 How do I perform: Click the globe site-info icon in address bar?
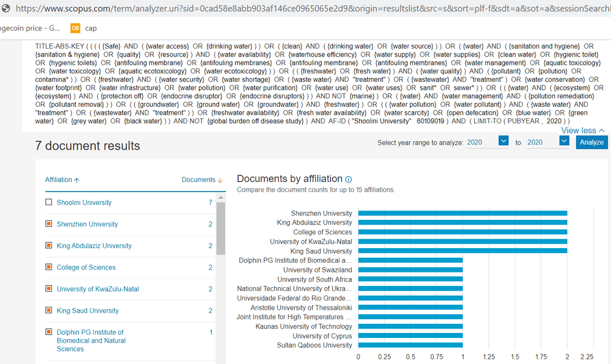coord(6,8)
